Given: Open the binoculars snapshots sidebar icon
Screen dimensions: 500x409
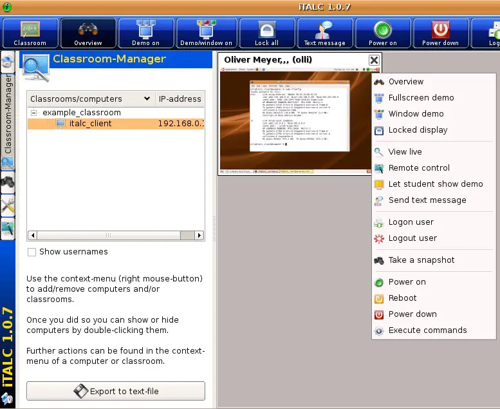Looking at the screenshot, I should [8, 182].
